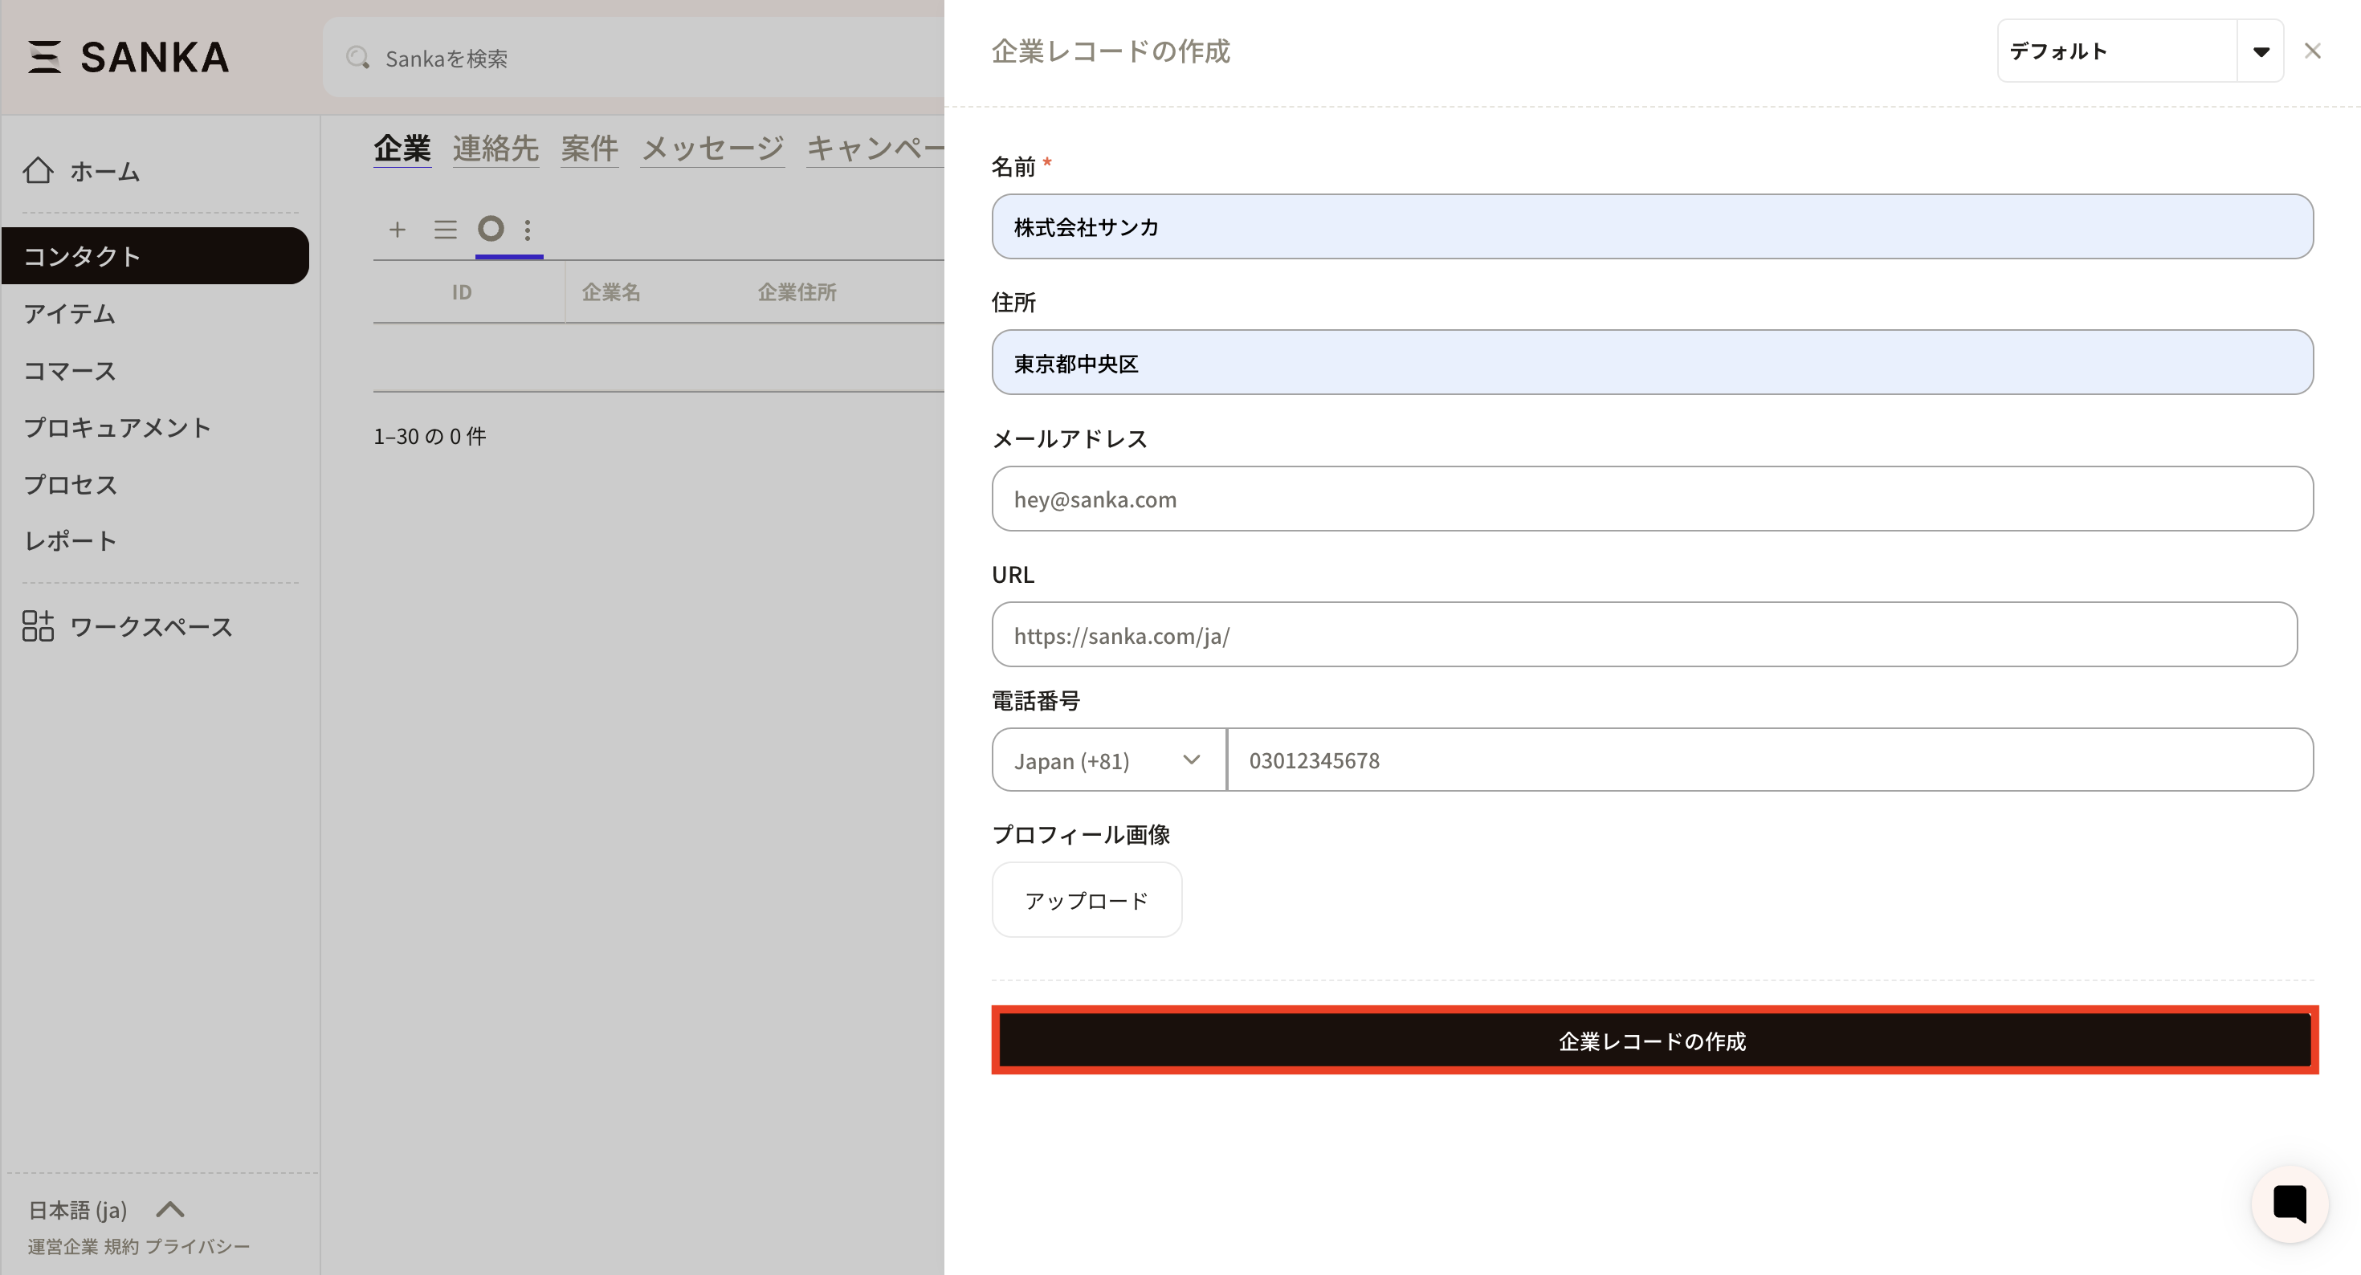This screenshot has height=1275, width=2361.
Task: Click the plus icon to add record
Action: pos(397,229)
